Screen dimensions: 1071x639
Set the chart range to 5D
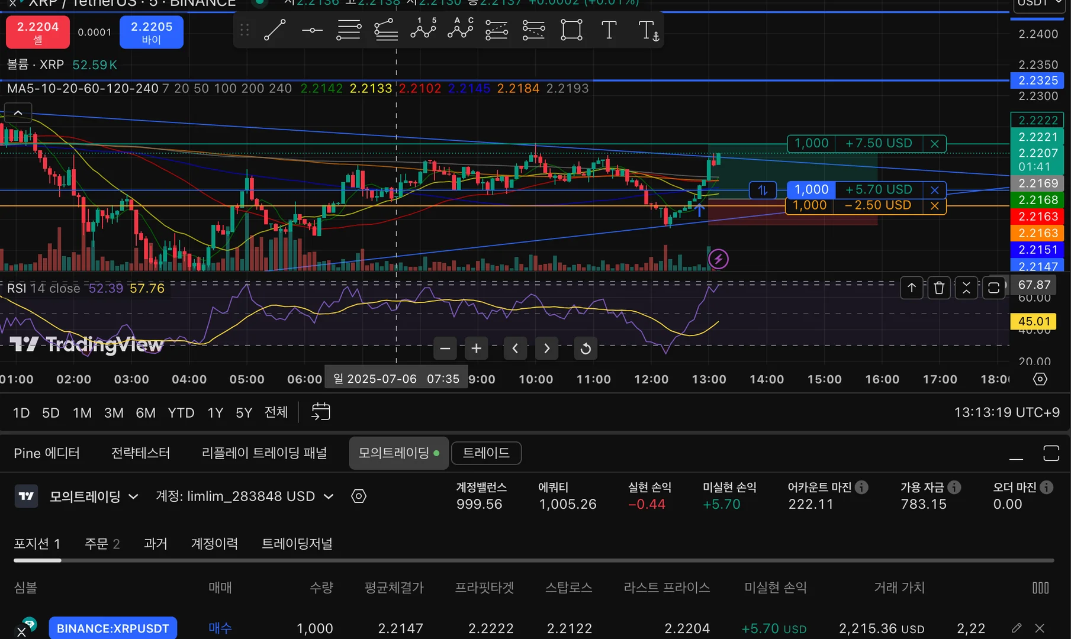pyautogui.click(x=51, y=412)
